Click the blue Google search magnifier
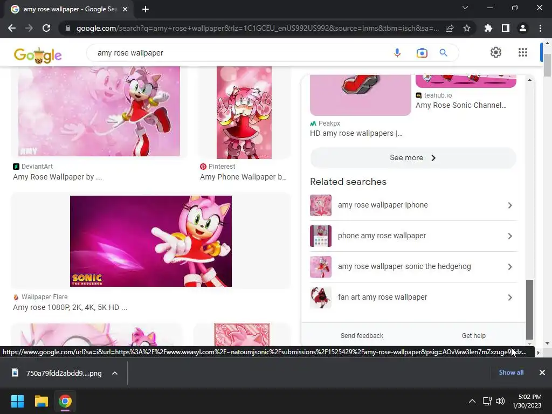This screenshot has height=414, width=552. tap(443, 53)
